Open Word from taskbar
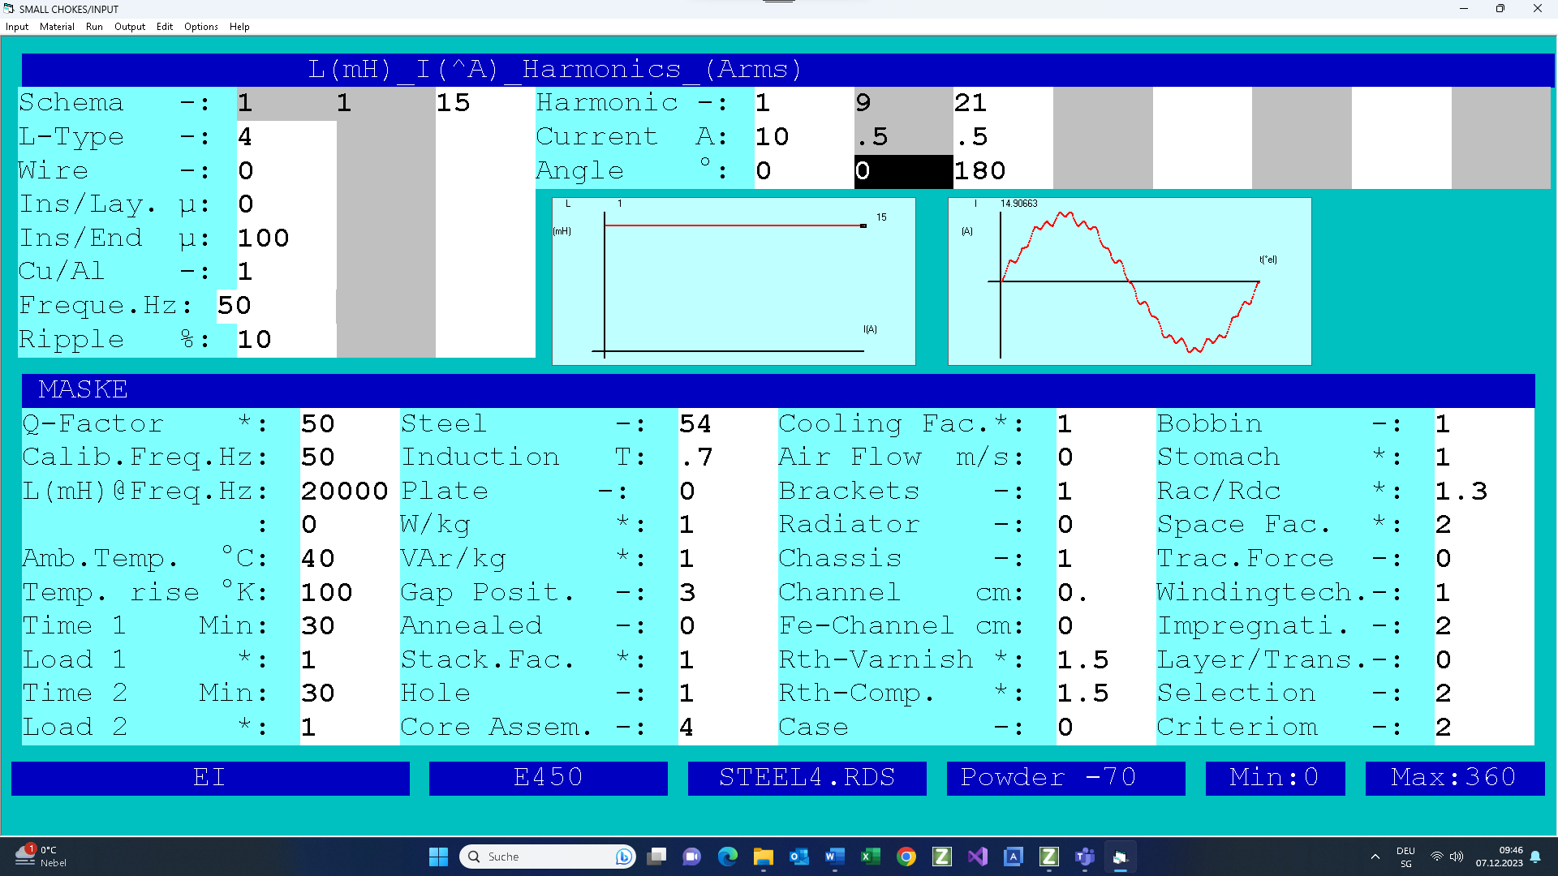Screen dimensions: 1558x876 tap(835, 857)
